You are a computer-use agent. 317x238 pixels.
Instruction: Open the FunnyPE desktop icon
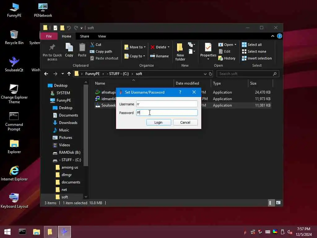[x=14, y=10]
